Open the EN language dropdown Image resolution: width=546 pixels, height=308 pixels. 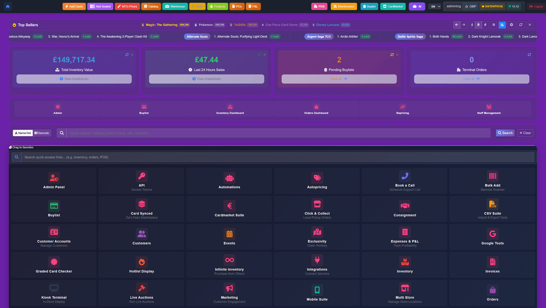tap(435, 6)
